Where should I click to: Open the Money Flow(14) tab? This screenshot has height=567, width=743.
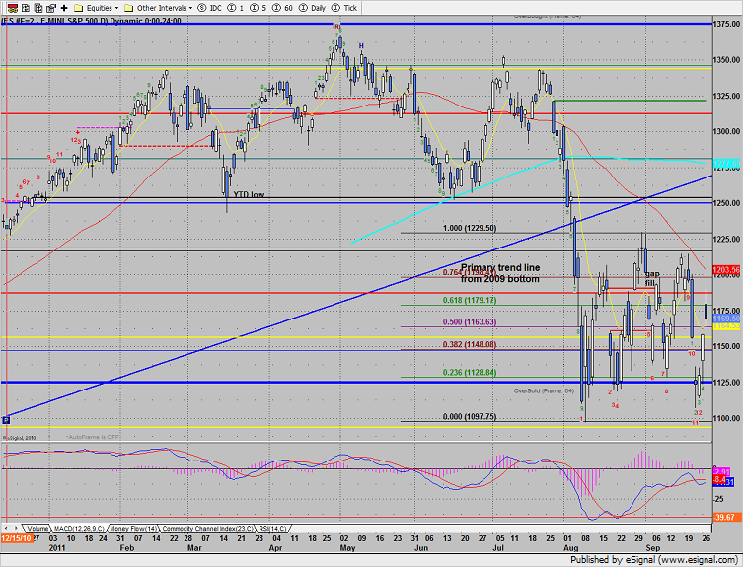click(134, 529)
